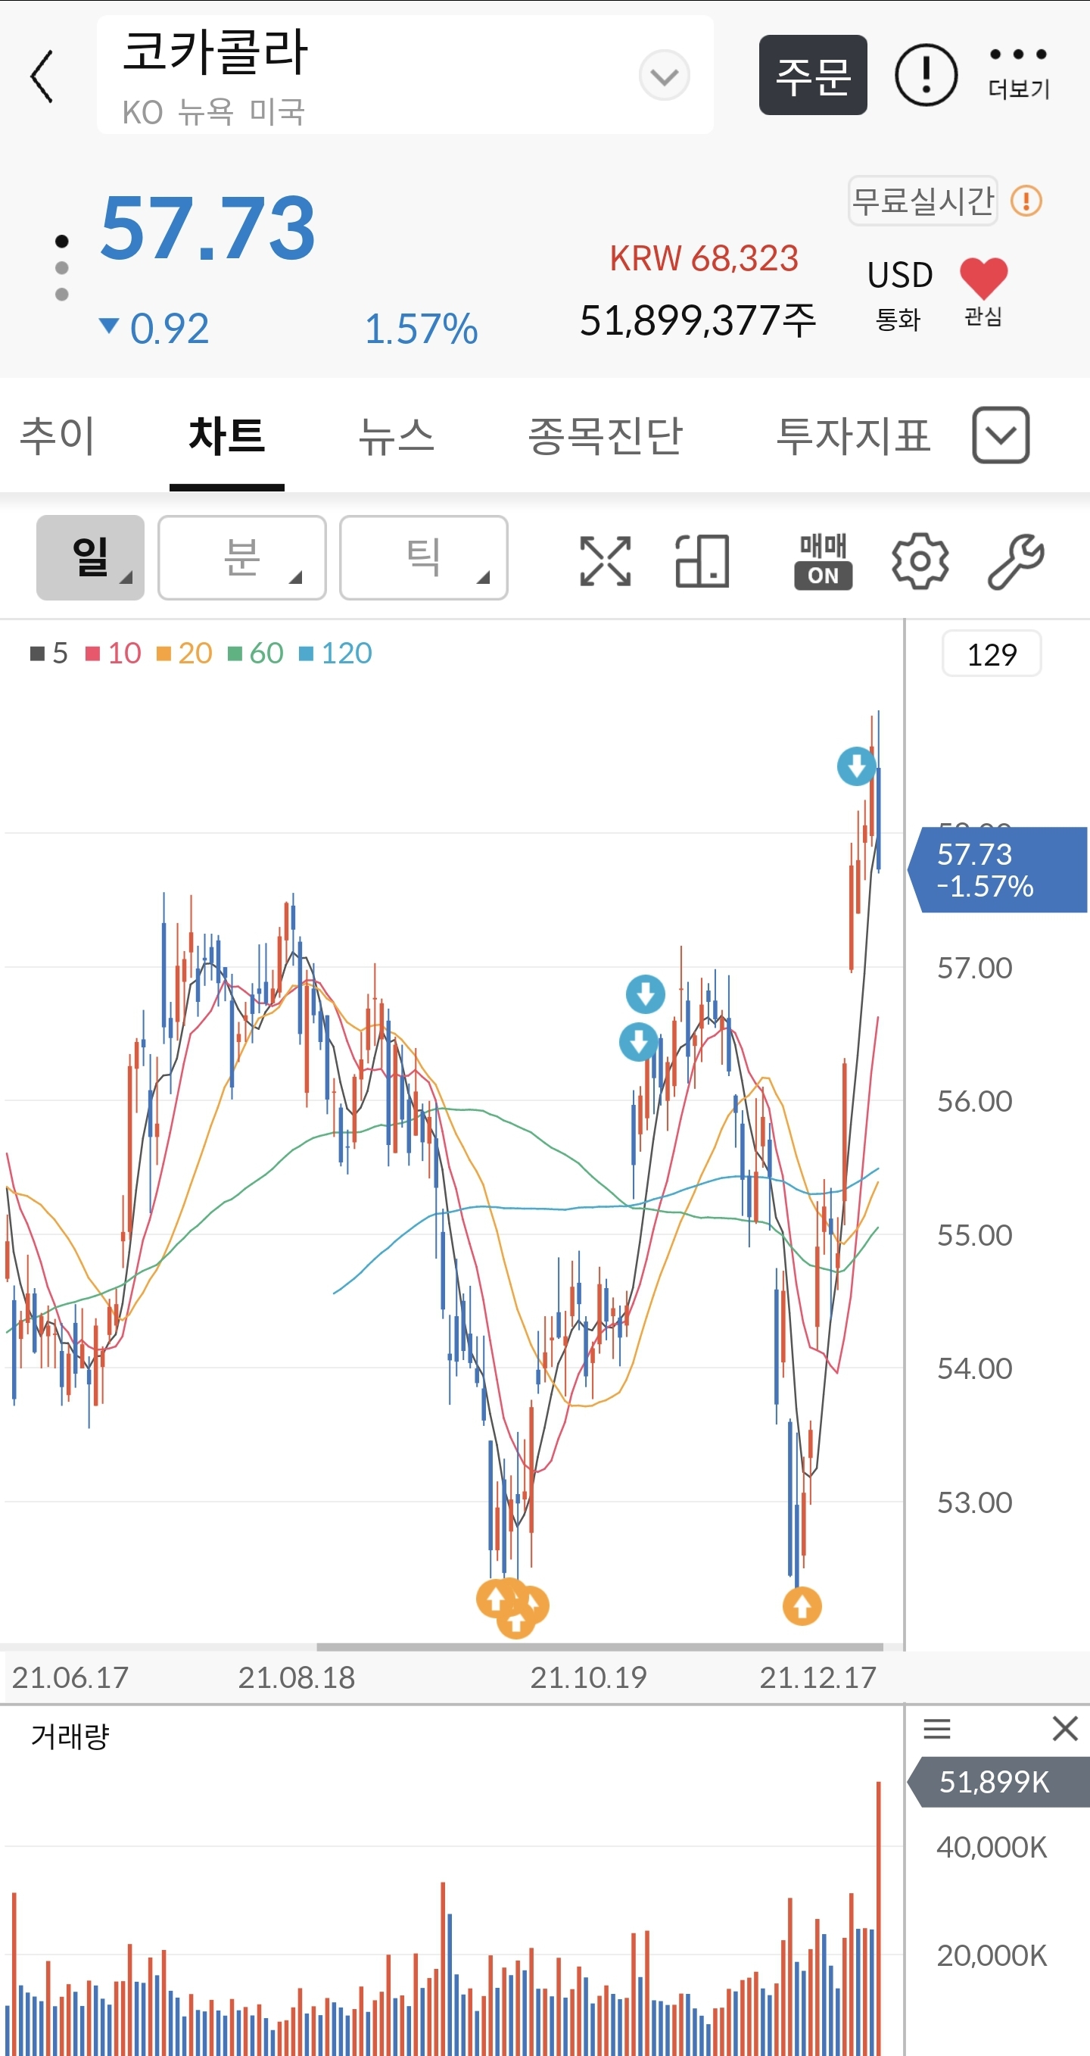Select the 차트 tab

226,435
